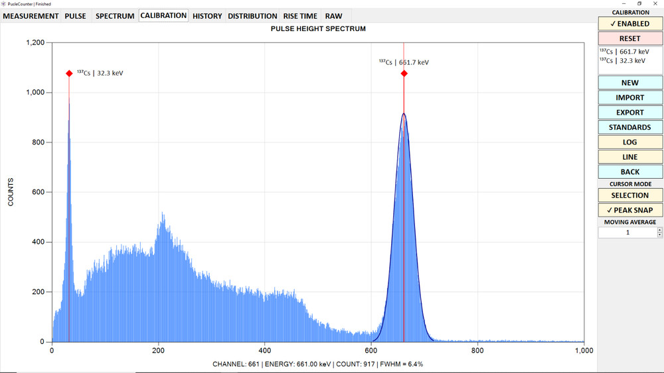664x373 pixels.
Task: Enable SELECTION cursor mode
Action: [x=629, y=195]
